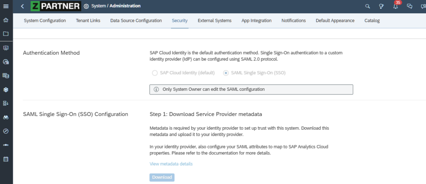Click the binoculars icon in sidebar

[x=6, y=117]
